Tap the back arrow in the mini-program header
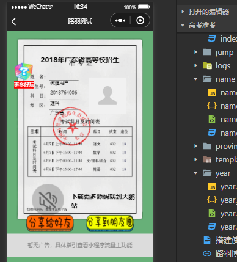The height and width of the screenshot is (262, 237). point(13,21)
